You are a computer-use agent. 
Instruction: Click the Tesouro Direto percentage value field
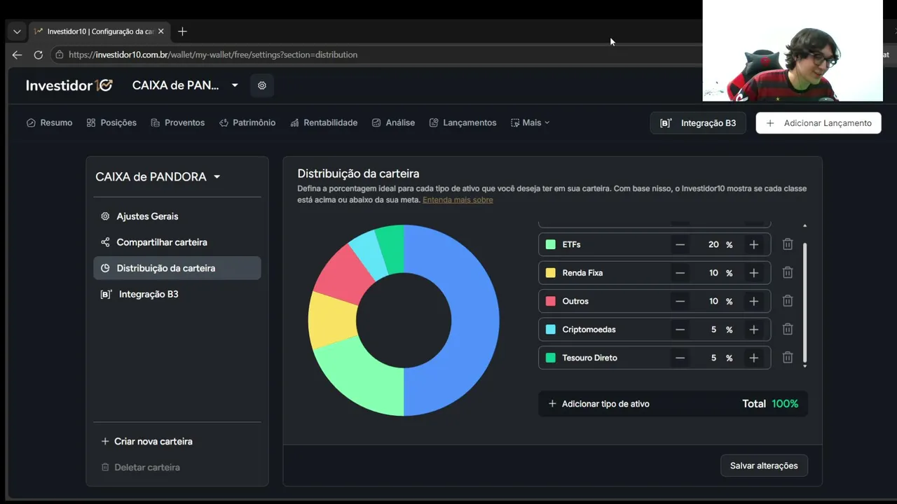click(x=713, y=358)
